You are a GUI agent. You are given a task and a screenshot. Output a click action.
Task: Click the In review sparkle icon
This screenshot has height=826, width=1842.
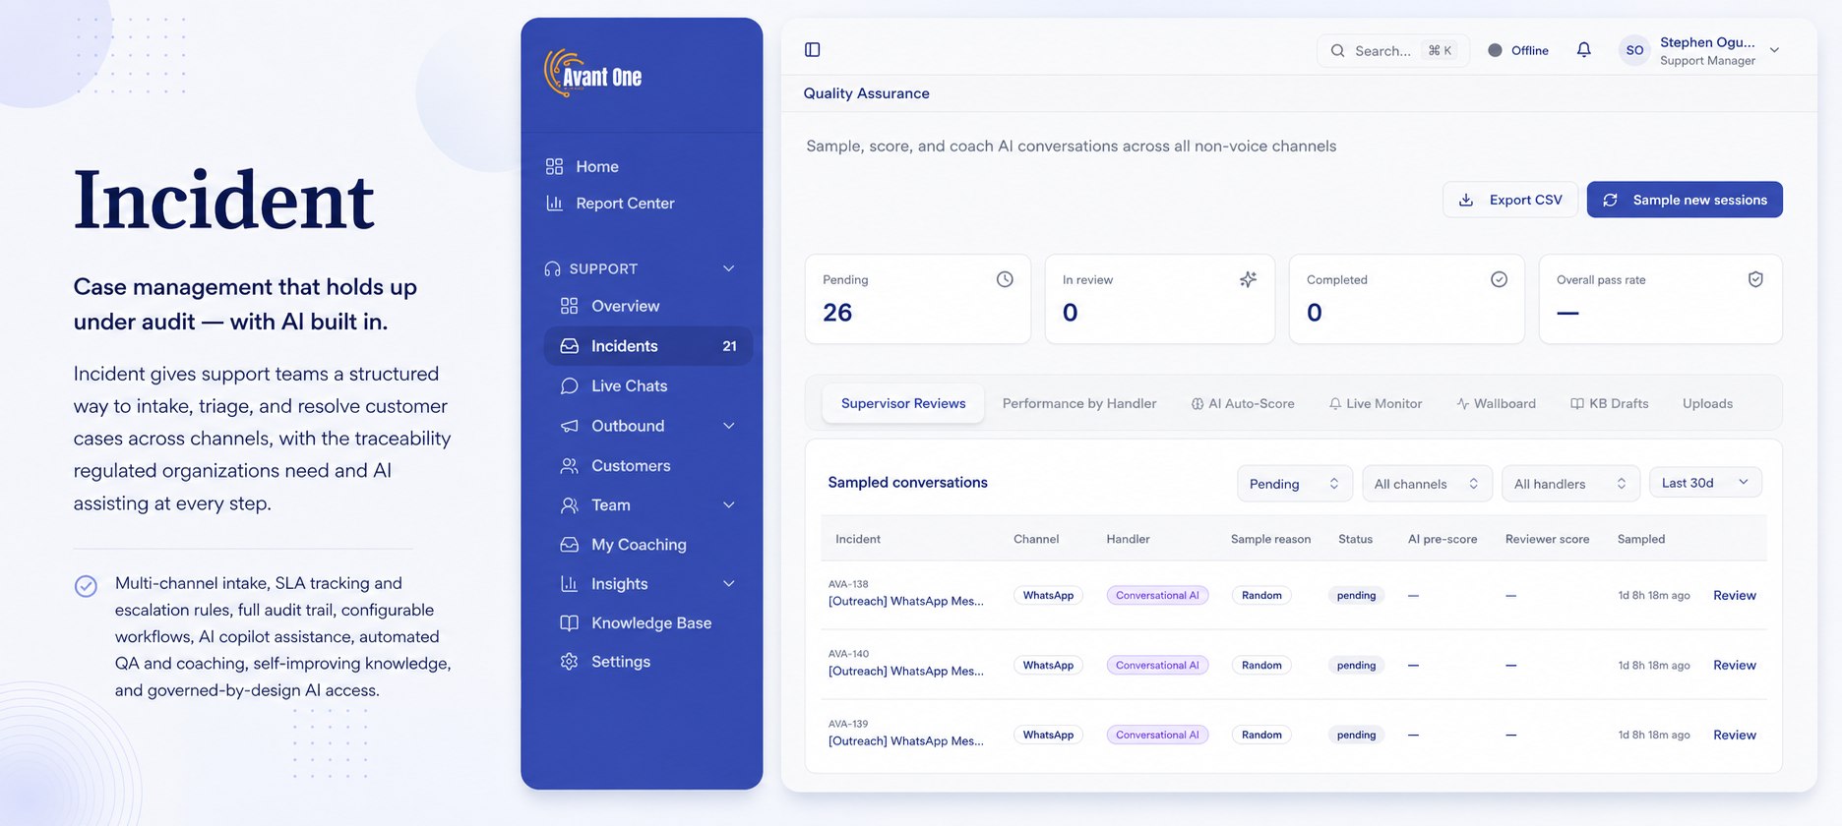point(1248,279)
